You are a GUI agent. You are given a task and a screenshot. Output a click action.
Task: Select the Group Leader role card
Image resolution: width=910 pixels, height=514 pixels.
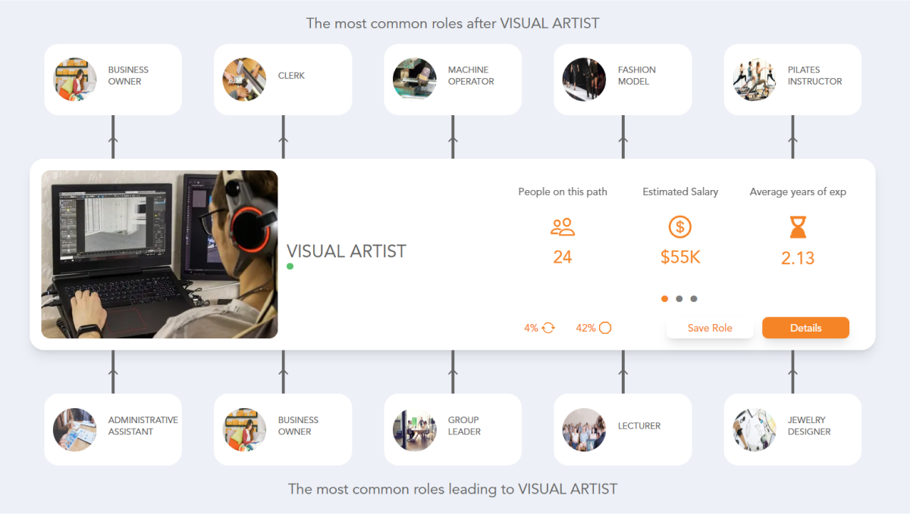click(x=453, y=429)
